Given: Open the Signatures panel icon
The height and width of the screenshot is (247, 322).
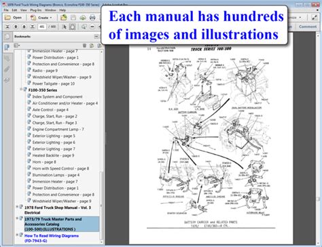Looking at the screenshot, I should 7,79.
